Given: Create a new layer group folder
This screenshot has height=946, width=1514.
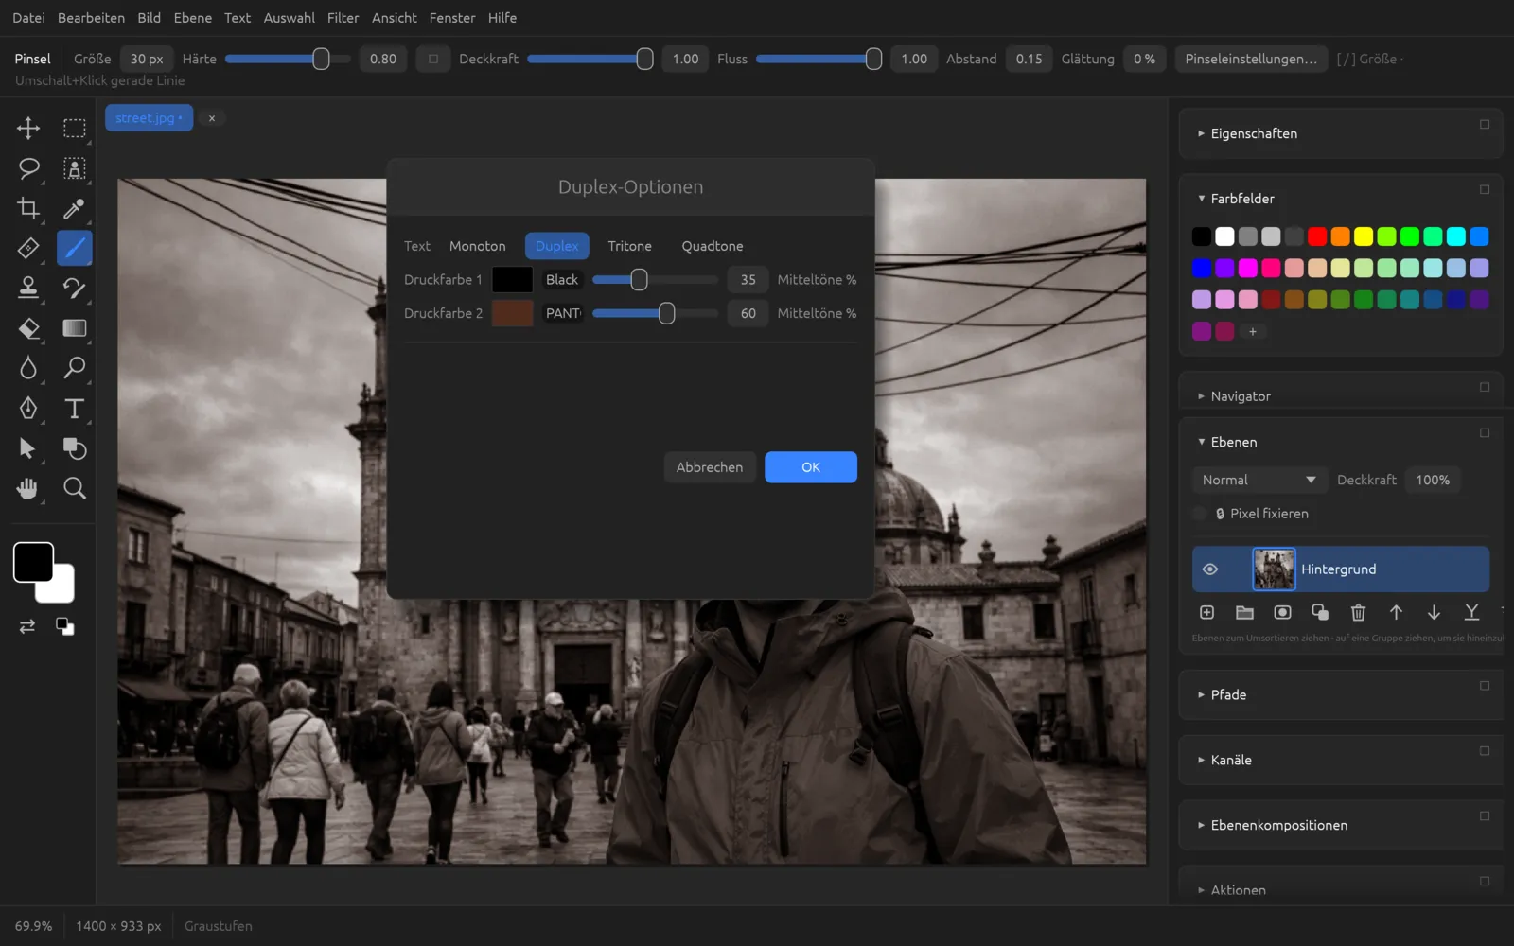Looking at the screenshot, I should tap(1244, 612).
